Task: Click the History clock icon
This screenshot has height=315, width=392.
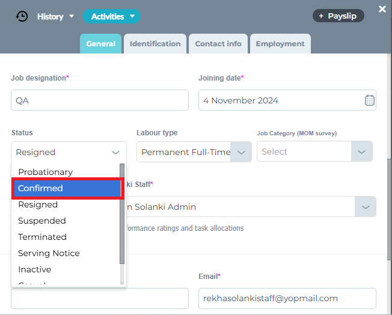Action: point(22,16)
